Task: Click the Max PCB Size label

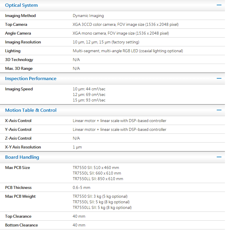Action: [17, 168]
